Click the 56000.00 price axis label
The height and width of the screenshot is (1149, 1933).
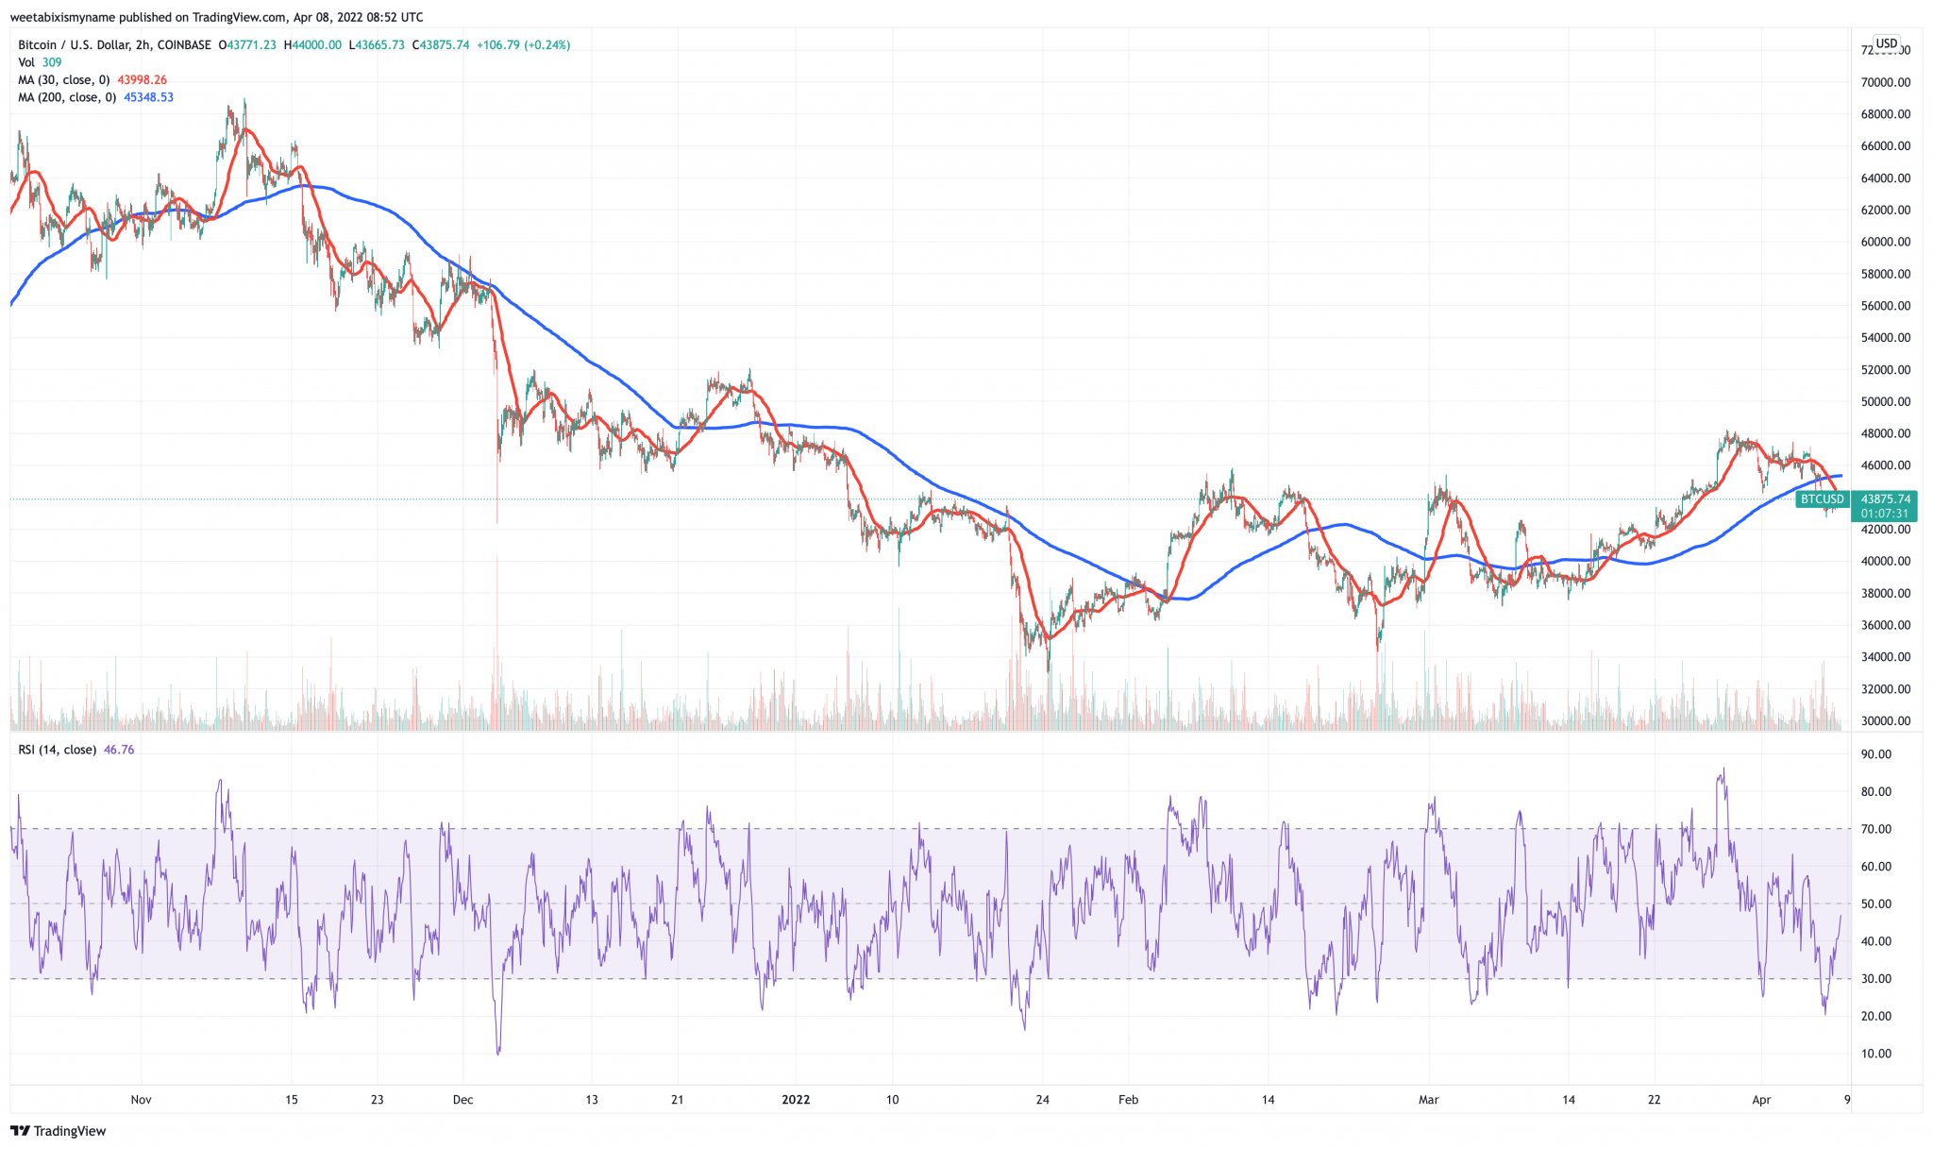coord(1885,306)
